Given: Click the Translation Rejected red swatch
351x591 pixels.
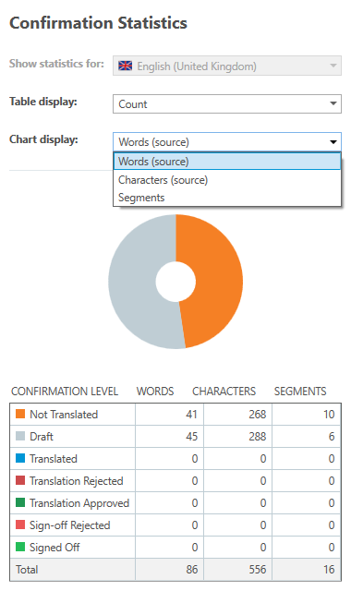Looking at the screenshot, I should tap(20, 480).
